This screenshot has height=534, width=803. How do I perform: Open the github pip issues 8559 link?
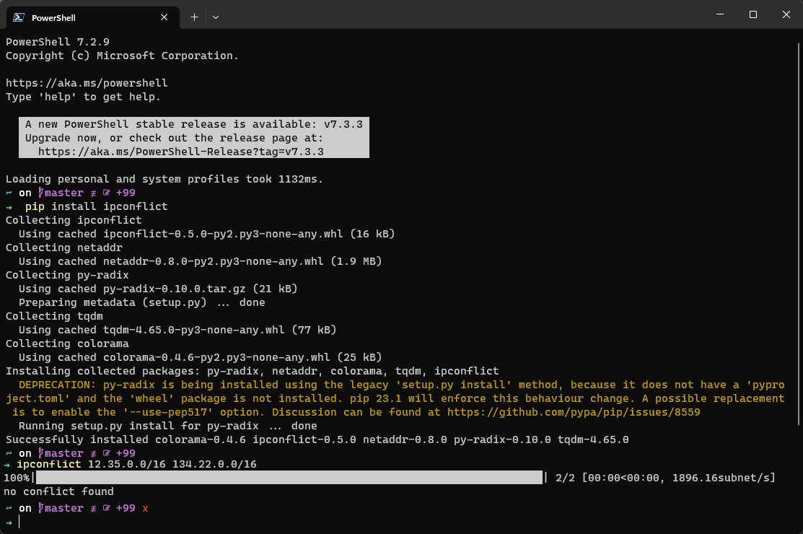574,412
